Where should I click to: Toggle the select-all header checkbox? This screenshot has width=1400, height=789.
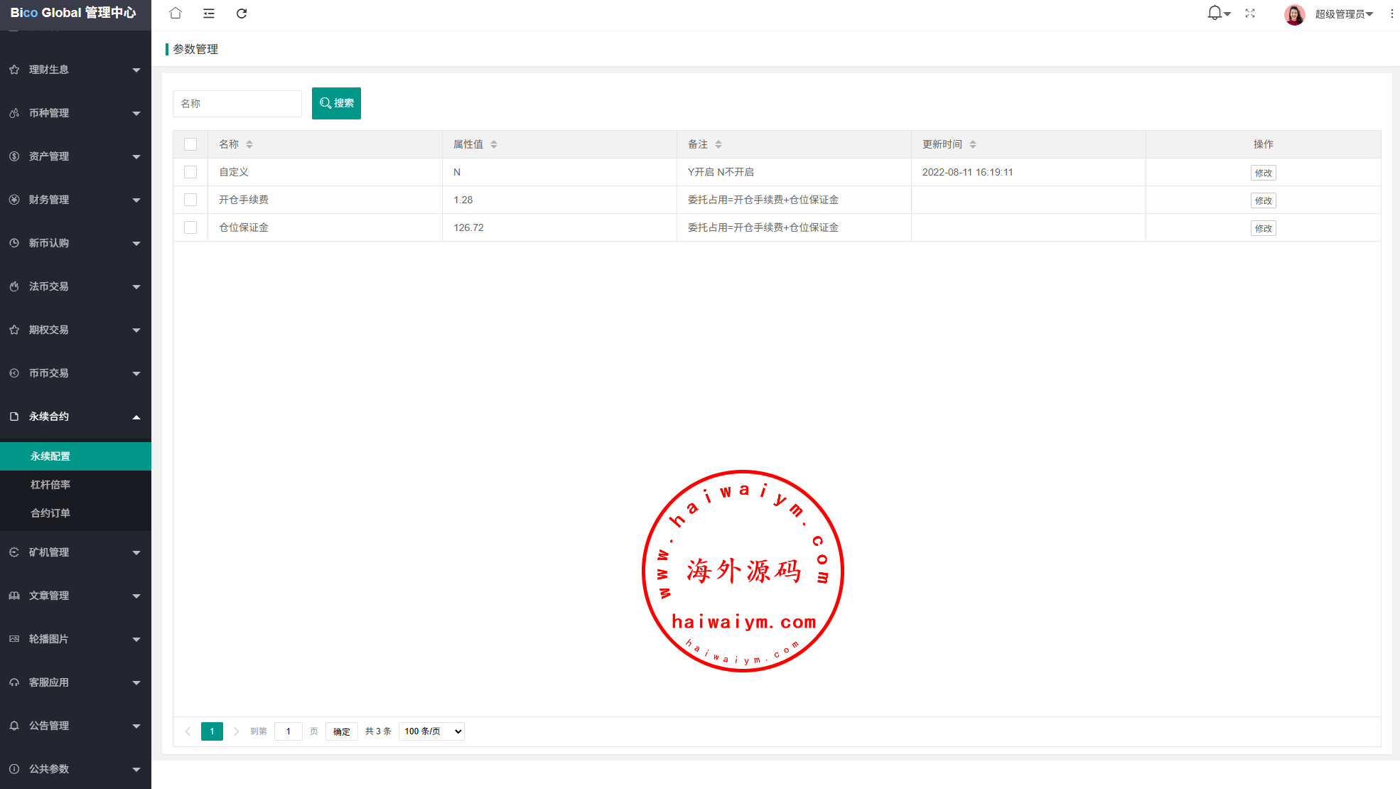190,144
